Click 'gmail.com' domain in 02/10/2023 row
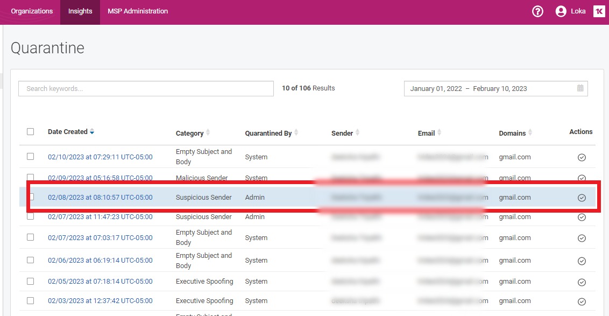Viewport: 609px width, 316px height. pos(515,157)
